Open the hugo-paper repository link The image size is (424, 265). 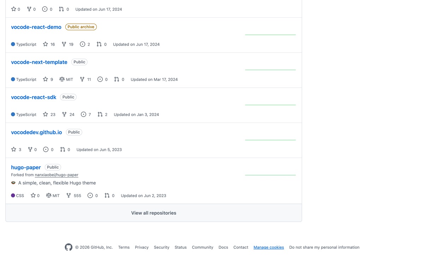[x=26, y=167]
